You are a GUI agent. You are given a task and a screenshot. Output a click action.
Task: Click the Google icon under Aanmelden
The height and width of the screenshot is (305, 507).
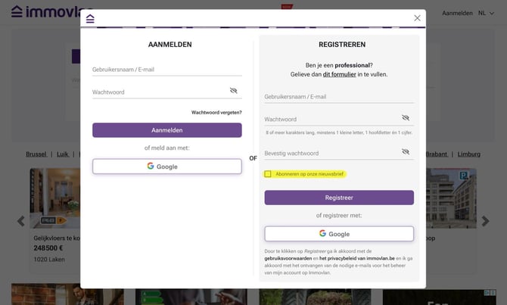pyautogui.click(x=151, y=166)
